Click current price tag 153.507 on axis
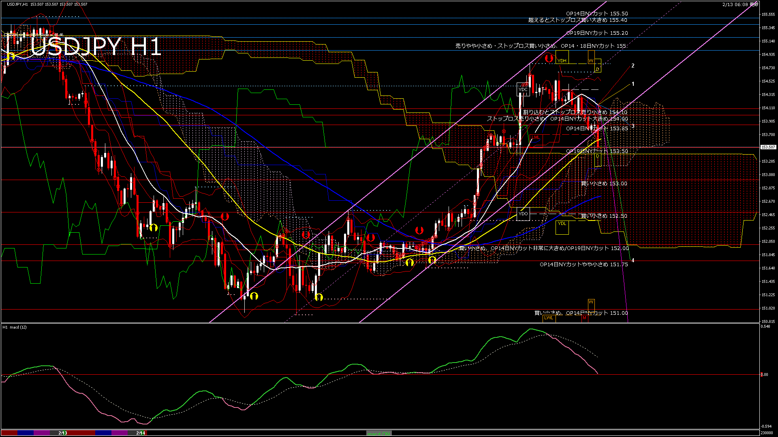The image size is (778, 437). (x=768, y=147)
